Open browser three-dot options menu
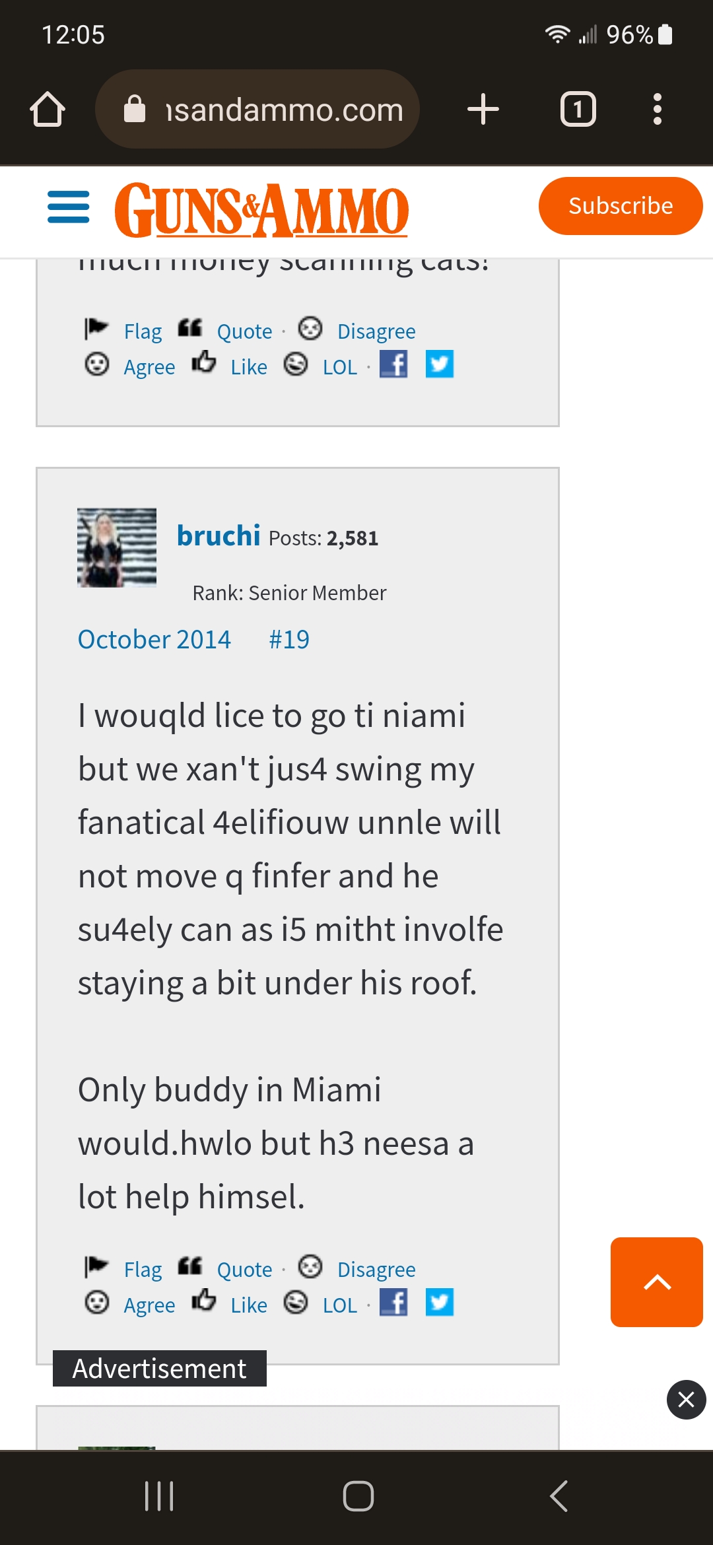 (657, 109)
